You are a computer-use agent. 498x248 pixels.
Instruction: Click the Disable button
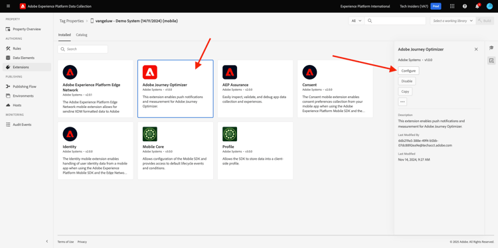tap(407, 81)
